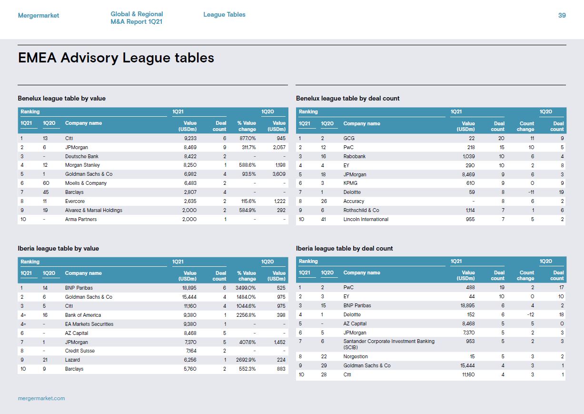Viewport: 584px width, 414px height.
Task: Select Morgan Stanley in Benelux value table
Action: tap(82, 165)
